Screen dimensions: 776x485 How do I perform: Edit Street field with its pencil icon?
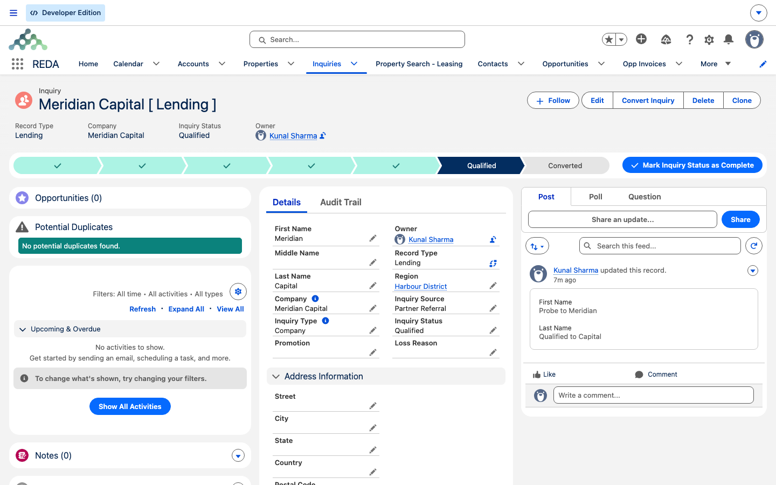[372, 406]
